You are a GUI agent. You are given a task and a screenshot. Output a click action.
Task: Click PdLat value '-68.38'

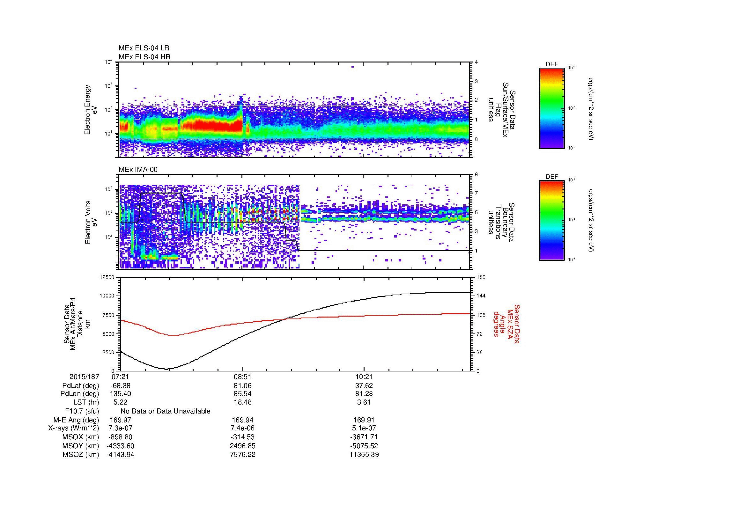[120, 385]
